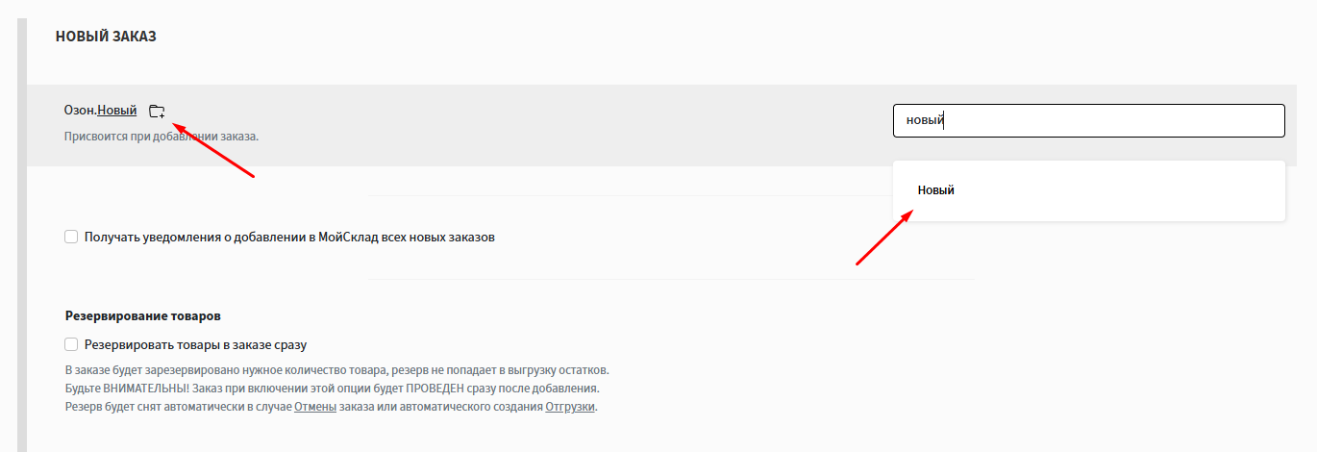Viewport: 1317px width, 452px height.
Task: Click the Будьте ВНИМАТЕЛЬНЫ warning line
Action: tap(332, 389)
